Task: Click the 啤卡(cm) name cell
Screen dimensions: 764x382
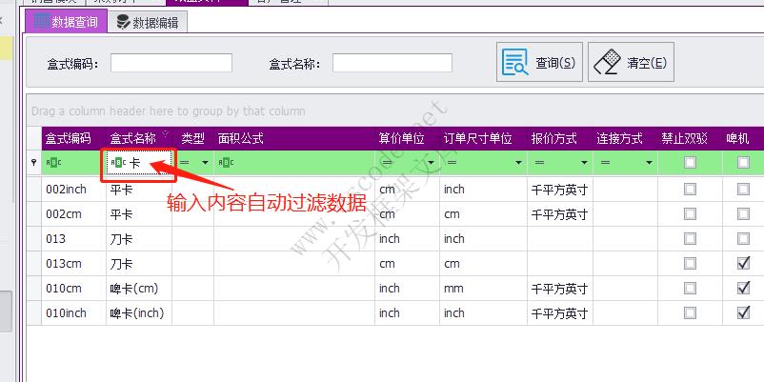Action: tap(139, 289)
